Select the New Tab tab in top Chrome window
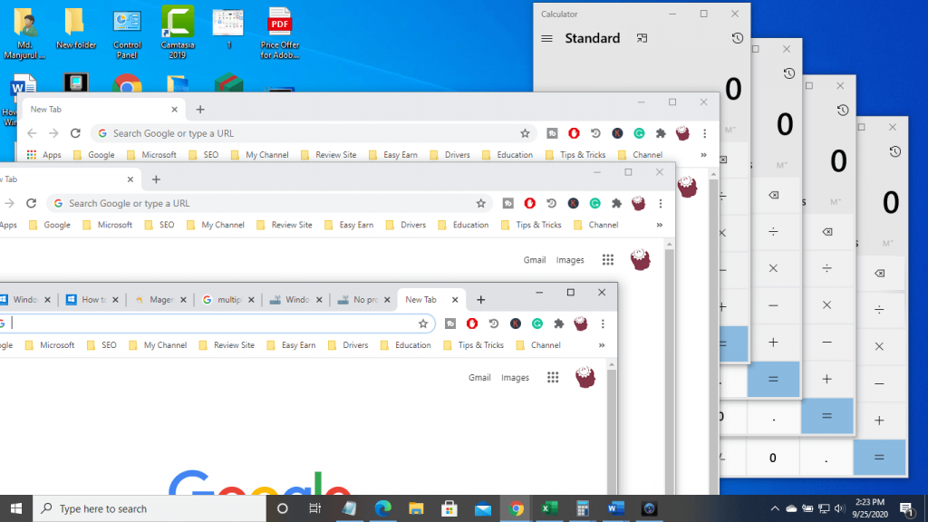This screenshot has width=928, height=522. click(104, 110)
